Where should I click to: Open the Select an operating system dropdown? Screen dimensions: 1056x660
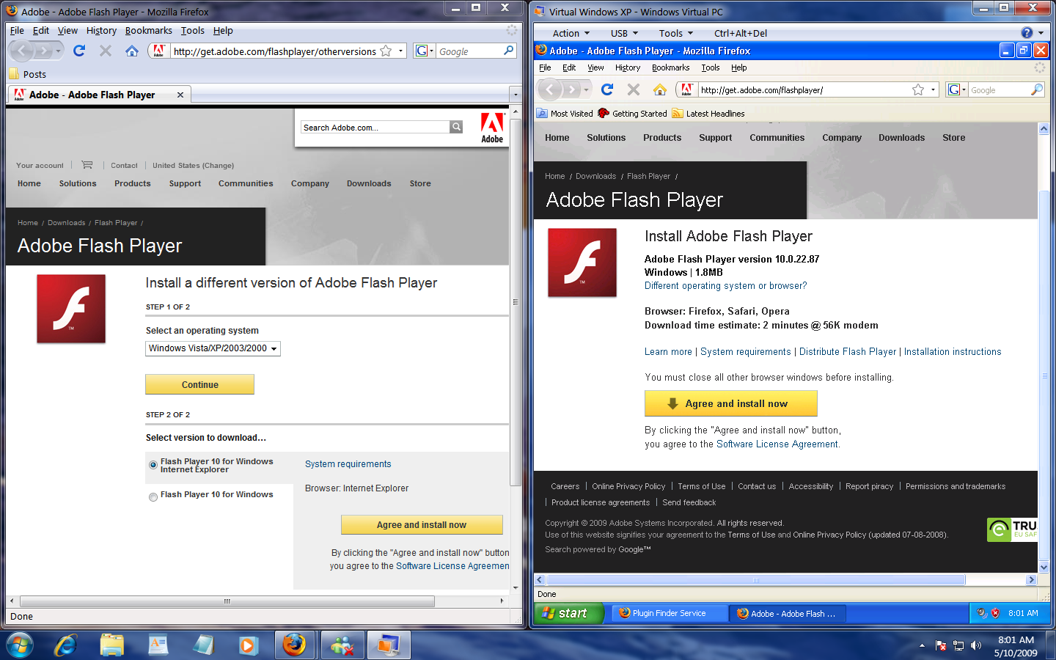[x=213, y=348]
